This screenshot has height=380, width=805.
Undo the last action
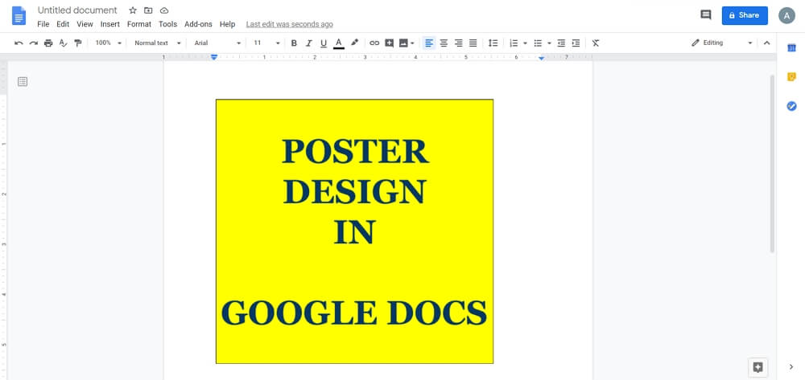[19, 43]
